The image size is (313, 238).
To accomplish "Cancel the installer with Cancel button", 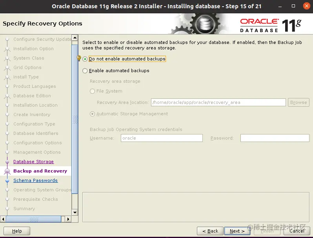I will pos(297,231).
